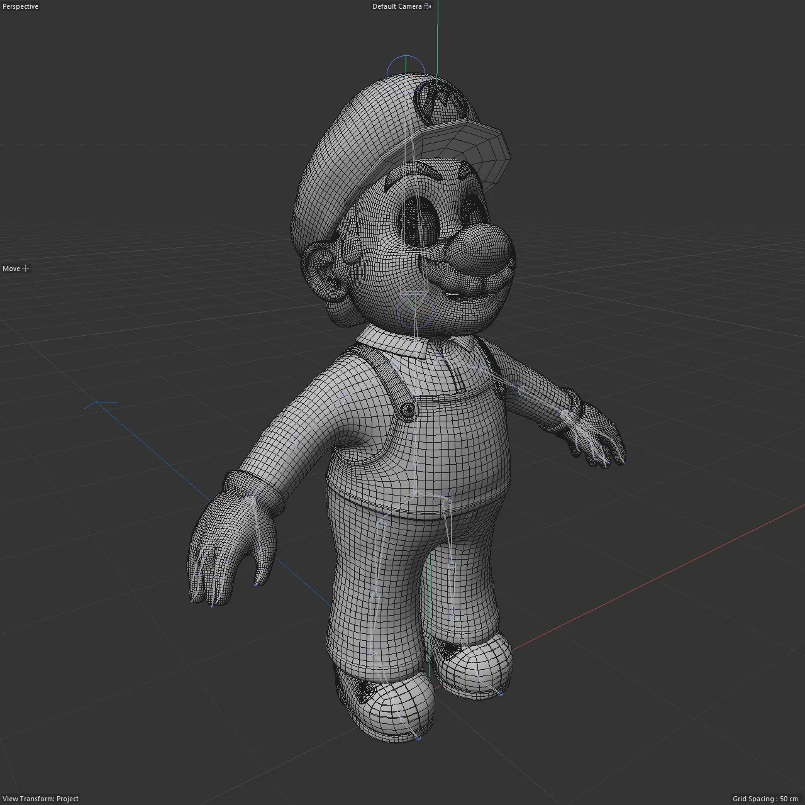
Task: Open the Default Camera selector
Action: pos(397,6)
